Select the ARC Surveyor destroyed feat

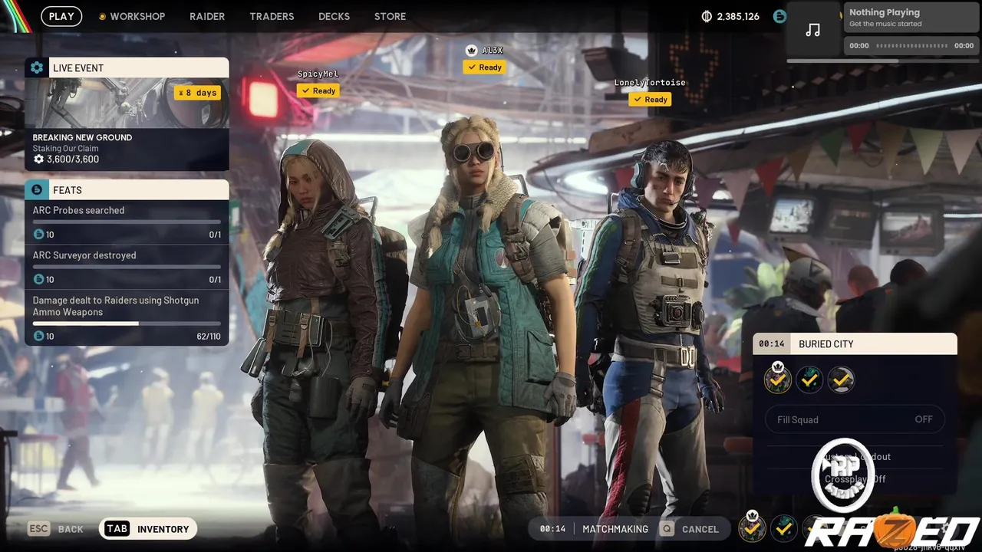pos(127,268)
